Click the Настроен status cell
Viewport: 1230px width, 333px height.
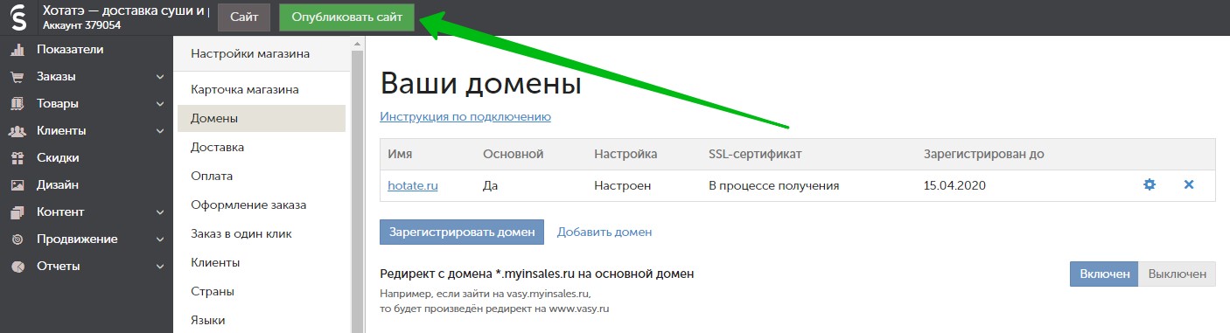pyautogui.click(x=623, y=185)
